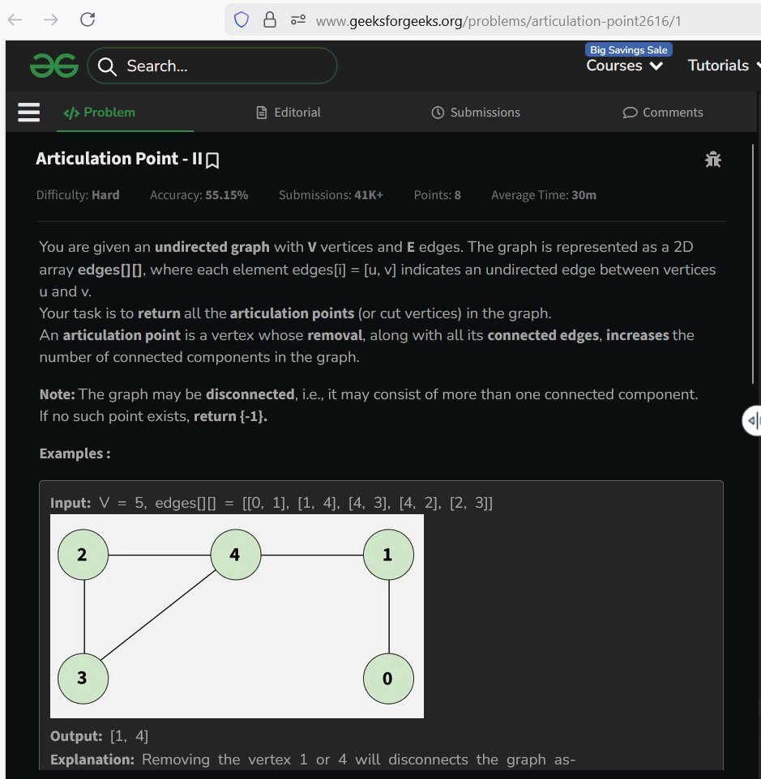Viewport: 761px width, 779px height.
Task: Reload the page with the refresh icon
Action: pyautogui.click(x=88, y=19)
